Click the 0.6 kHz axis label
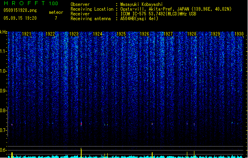Image resolution: width=248 pixels, height=158 pixels. [3, 150]
